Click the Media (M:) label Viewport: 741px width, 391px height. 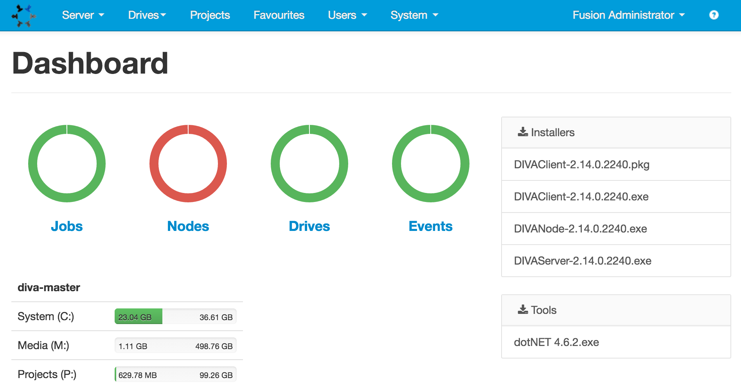point(43,346)
